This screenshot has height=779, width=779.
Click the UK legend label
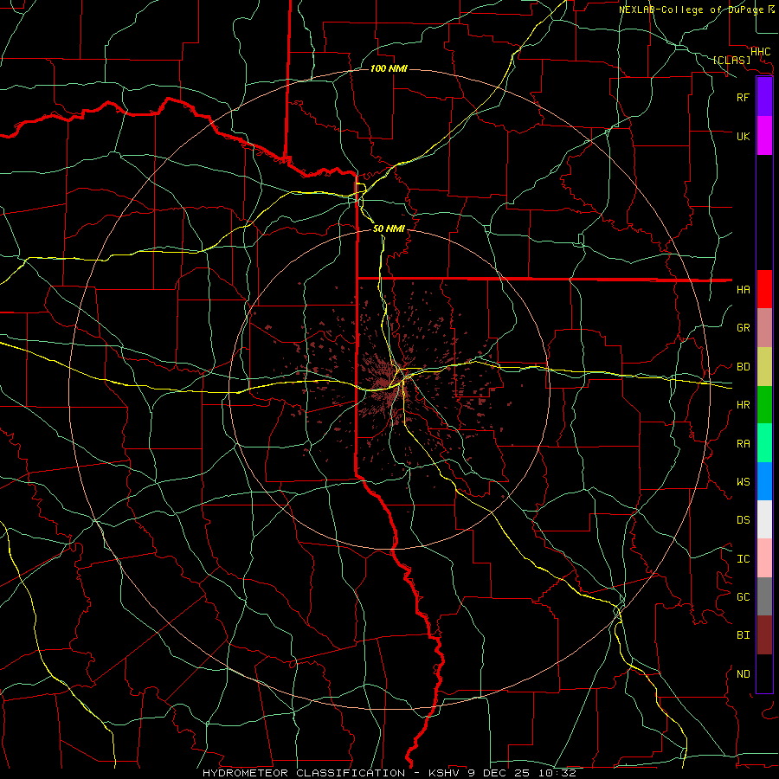743,136
